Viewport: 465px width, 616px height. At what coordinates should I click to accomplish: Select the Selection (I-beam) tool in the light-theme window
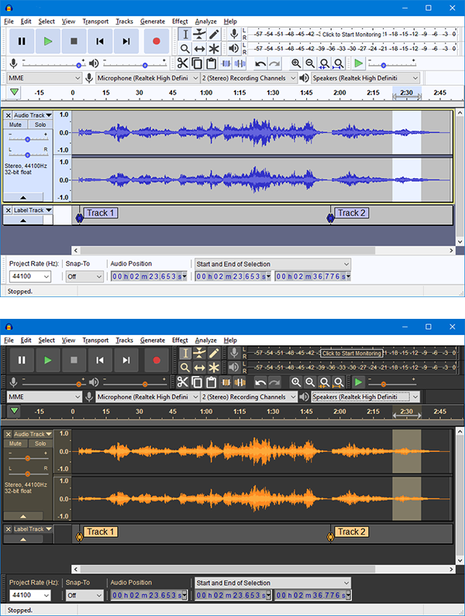click(185, 34)
